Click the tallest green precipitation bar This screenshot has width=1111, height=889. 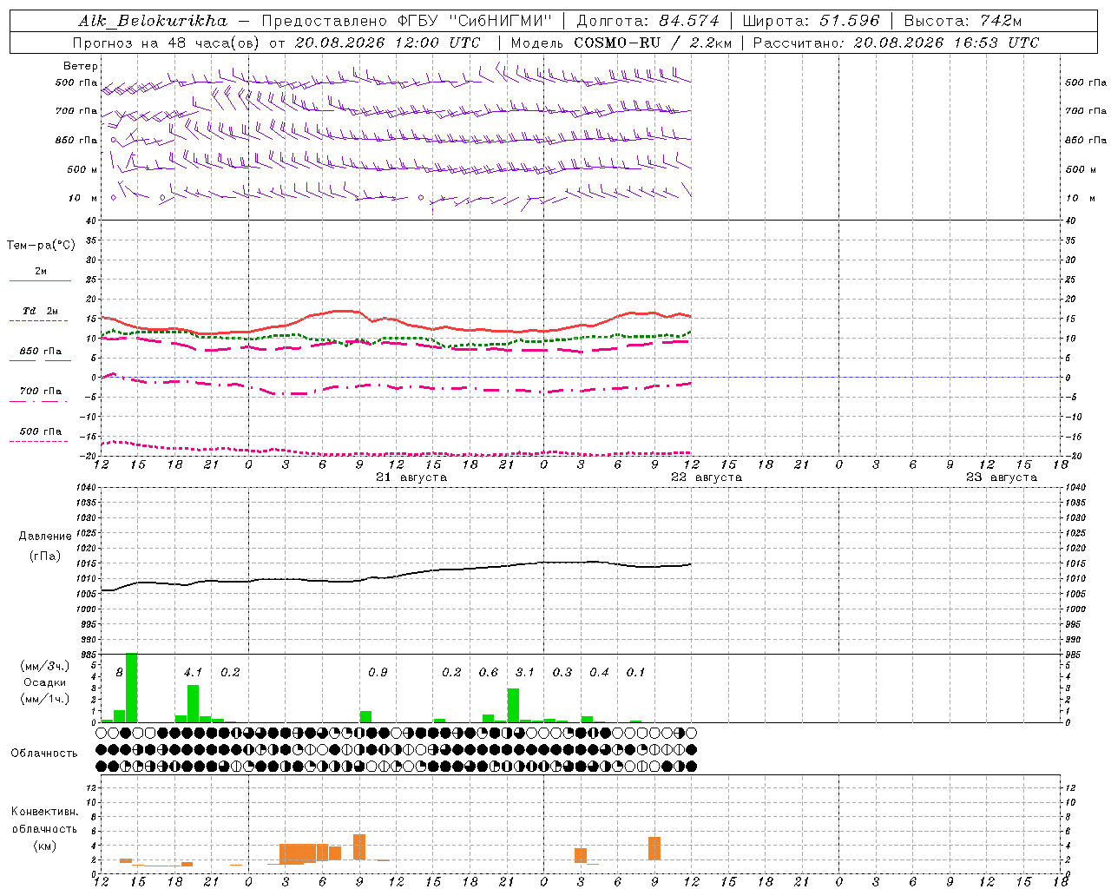point(132,688)
